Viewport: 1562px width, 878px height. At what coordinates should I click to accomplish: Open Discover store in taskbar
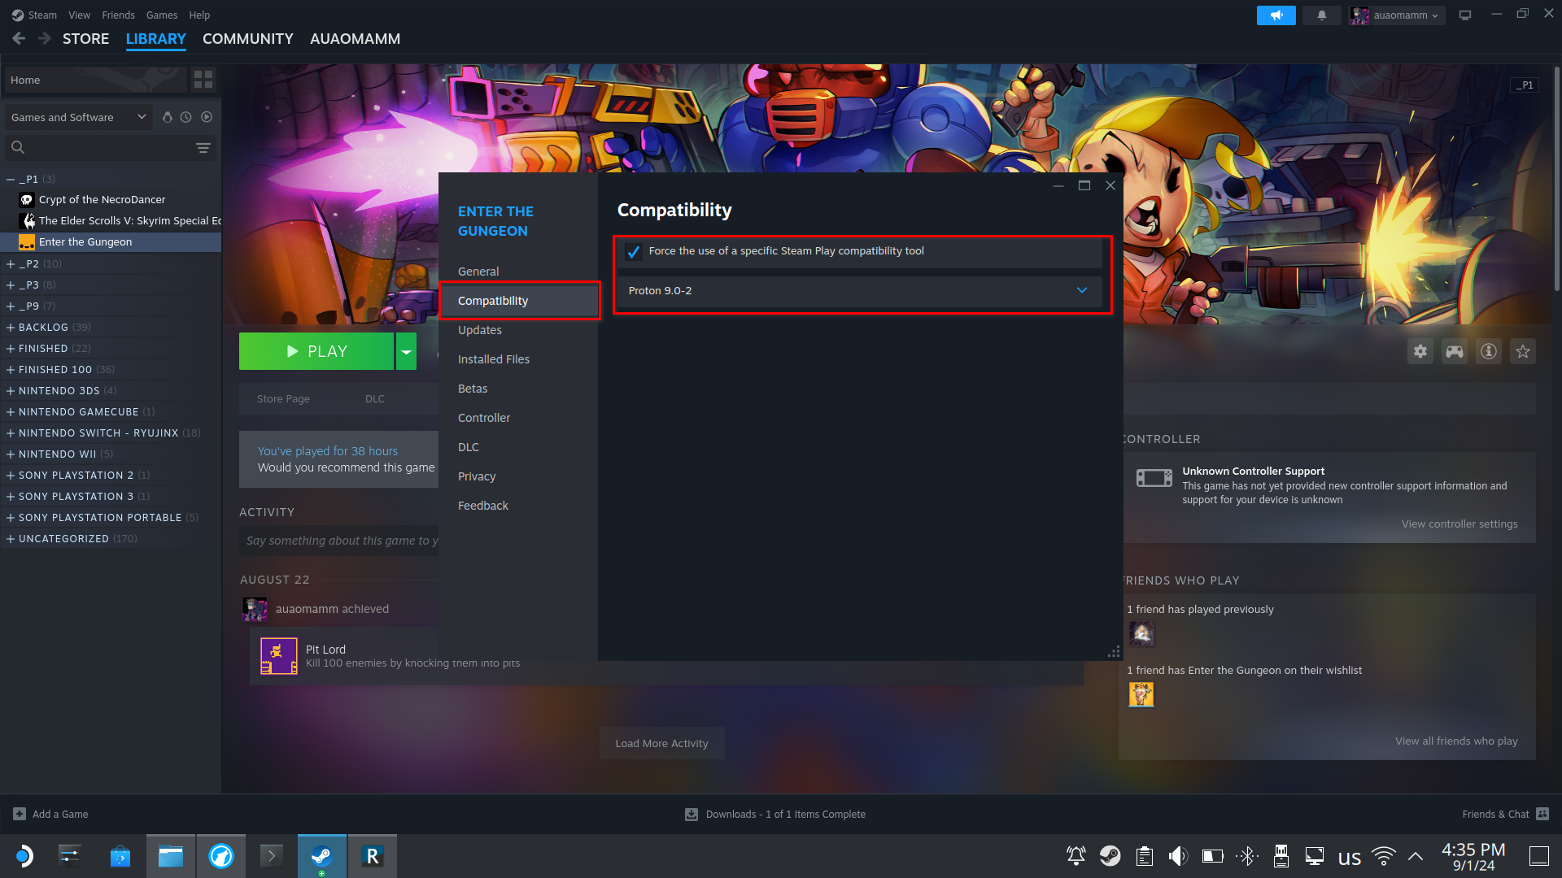pos(120,856)
